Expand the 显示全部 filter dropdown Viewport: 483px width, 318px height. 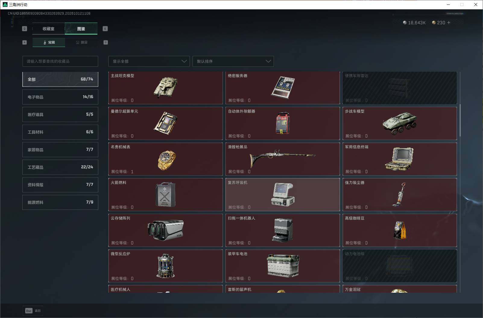(149, 61)
